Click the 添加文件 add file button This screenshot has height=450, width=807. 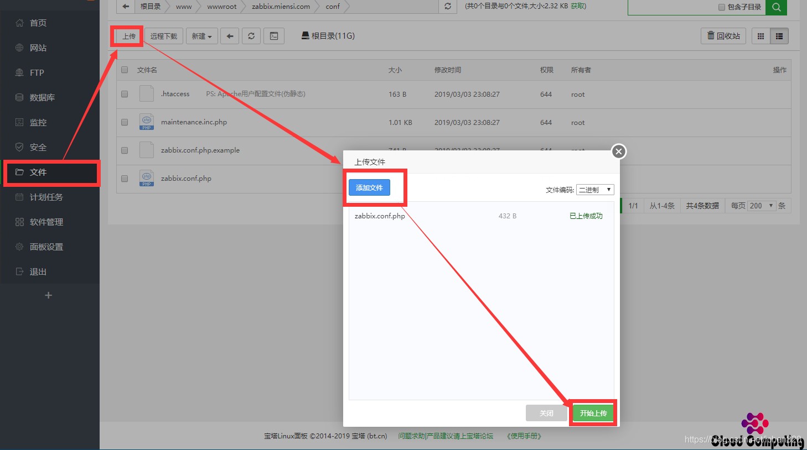[x=369, y=188]
